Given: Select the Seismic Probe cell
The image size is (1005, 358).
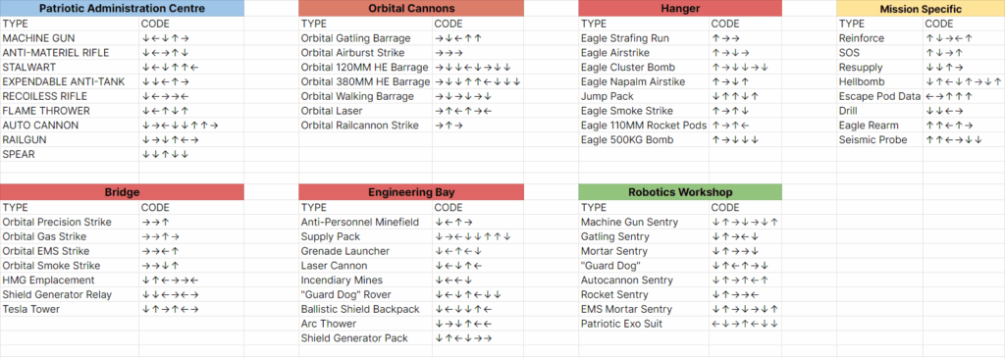Looking at the screenshot, I should coord(879,139).
